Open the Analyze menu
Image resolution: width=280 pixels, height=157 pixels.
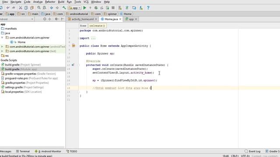click(x=38, y=2)
